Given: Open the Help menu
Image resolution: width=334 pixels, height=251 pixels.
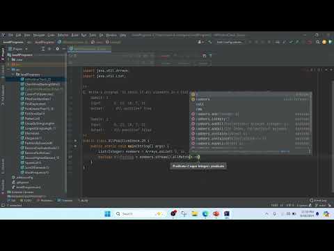Looking at the screenshot, I should tap(122, 35).
